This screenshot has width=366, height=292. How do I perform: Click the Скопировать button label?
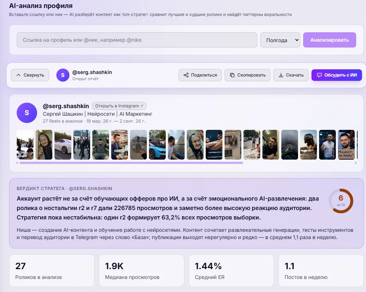(x=252, y=75)
